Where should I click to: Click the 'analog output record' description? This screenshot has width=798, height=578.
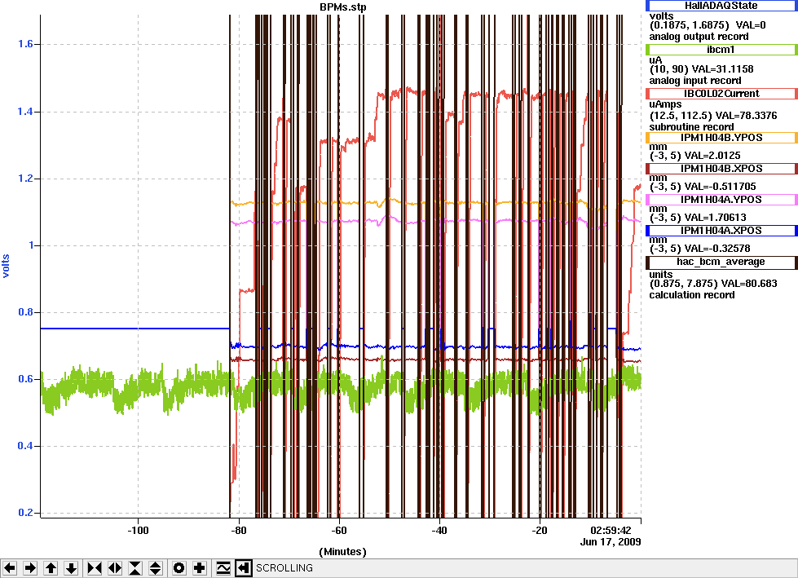[x=699, y=37]
